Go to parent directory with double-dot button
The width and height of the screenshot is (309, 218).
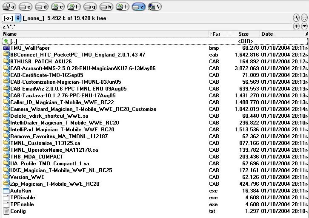(x=304, y=18)
